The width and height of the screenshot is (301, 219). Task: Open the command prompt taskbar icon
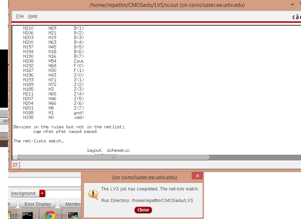point(27,215)
